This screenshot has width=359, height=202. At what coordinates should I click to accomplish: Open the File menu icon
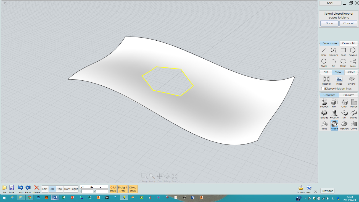tap(4, 189)
